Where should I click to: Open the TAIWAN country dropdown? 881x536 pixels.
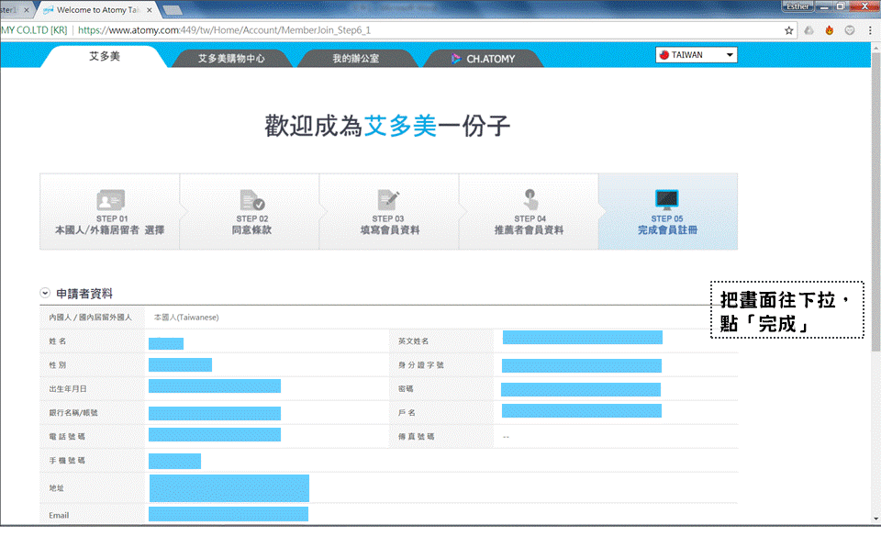(x=697, y=55)
